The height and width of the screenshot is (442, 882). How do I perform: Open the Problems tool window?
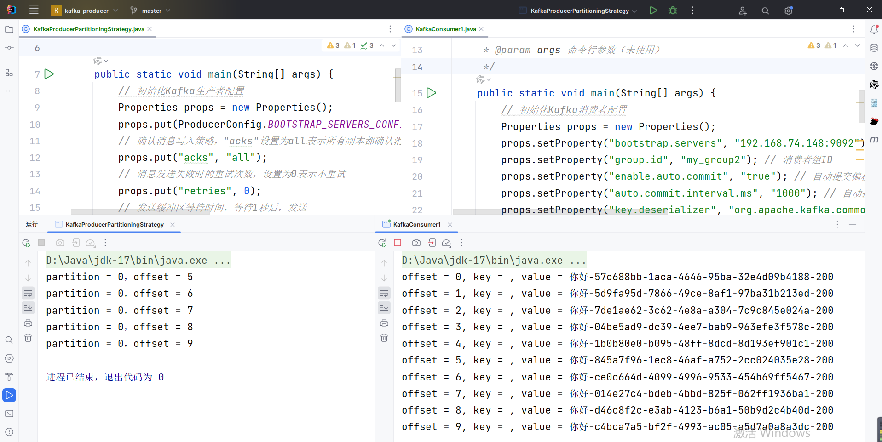click(x=9, y=432)
